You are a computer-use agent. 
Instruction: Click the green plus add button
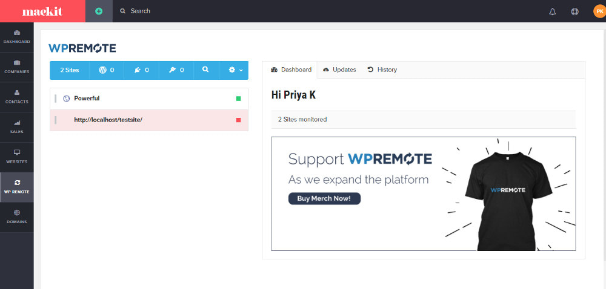click(x=99, y=11)
